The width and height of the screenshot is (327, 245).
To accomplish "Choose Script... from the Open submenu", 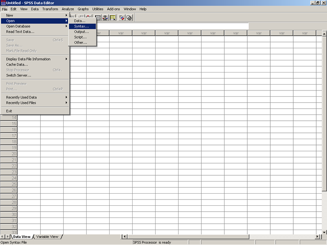I will (x=83, y=37).
